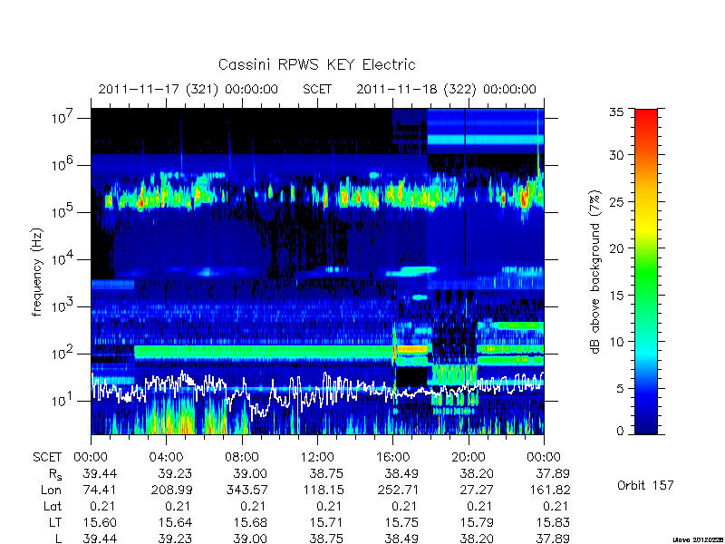Click the time tick label 16:00
Image resolution: width=725 pixels, height=544 pixels.
(392, 458)
